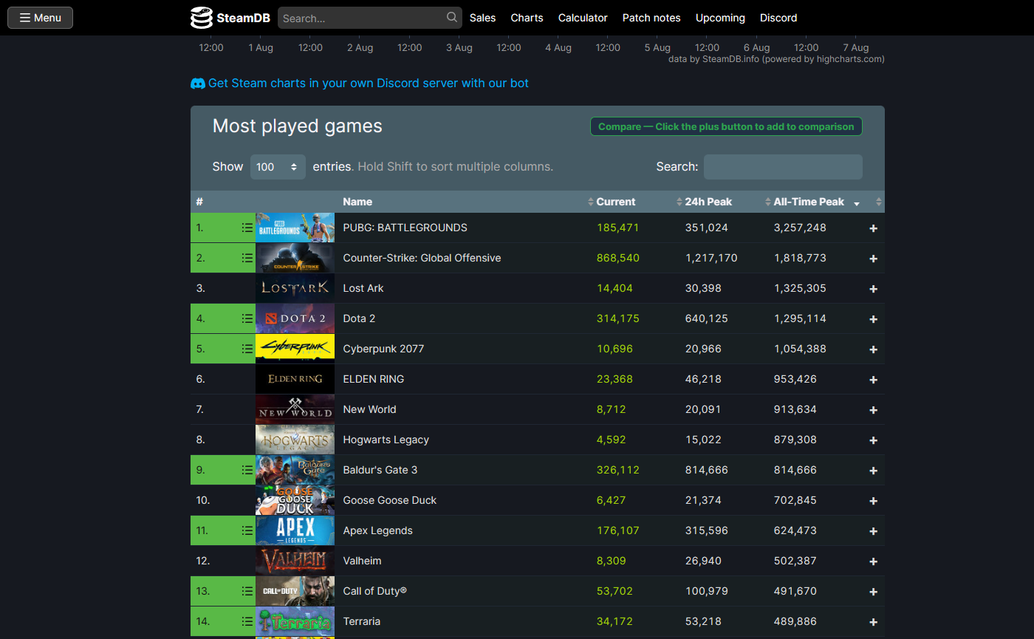Add Apex Legends to comparison

(873, 531)
